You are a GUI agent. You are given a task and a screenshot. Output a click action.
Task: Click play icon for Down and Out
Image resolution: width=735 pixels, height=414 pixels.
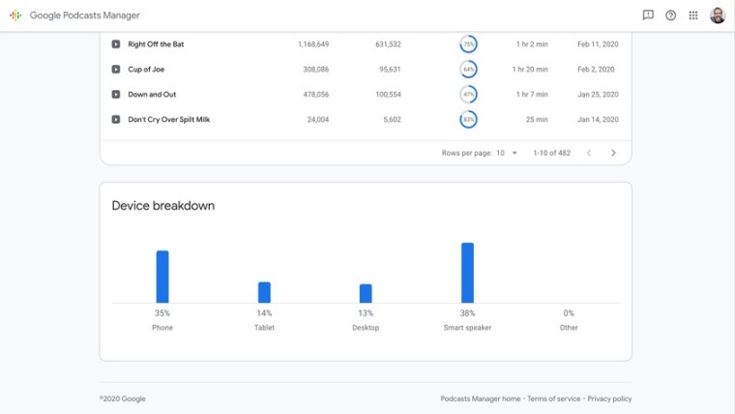coord(116,94)
